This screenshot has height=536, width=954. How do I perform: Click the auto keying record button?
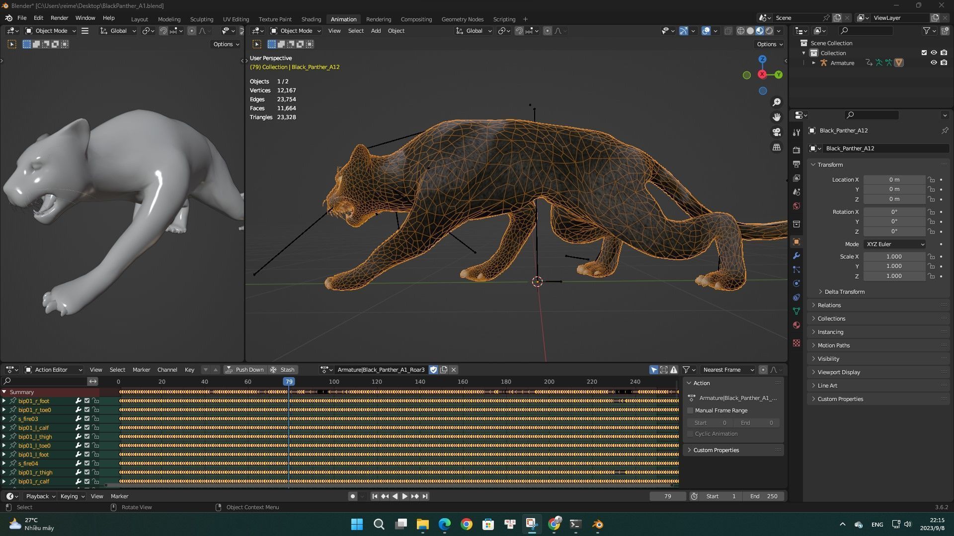(x=353, y=496)
